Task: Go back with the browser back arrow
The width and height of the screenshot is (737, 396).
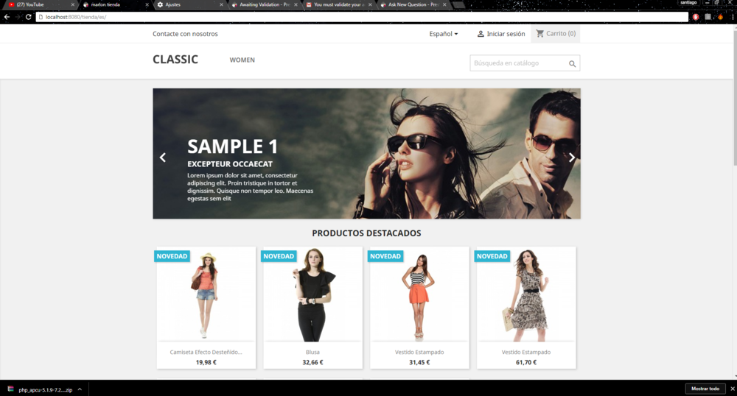Action: pos(7,17)
